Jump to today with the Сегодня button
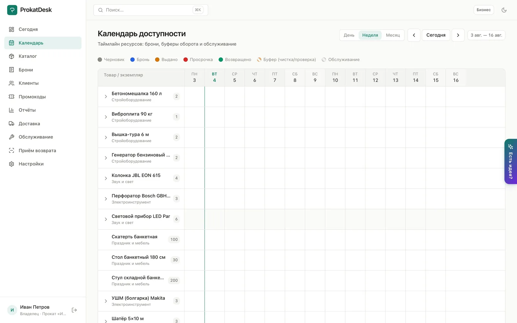This screenshot has height=323, width=517. 436,35
